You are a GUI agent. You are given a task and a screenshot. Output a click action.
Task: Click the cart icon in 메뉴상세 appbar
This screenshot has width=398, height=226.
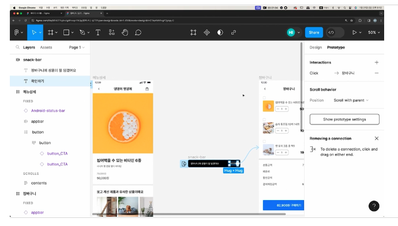147,89
